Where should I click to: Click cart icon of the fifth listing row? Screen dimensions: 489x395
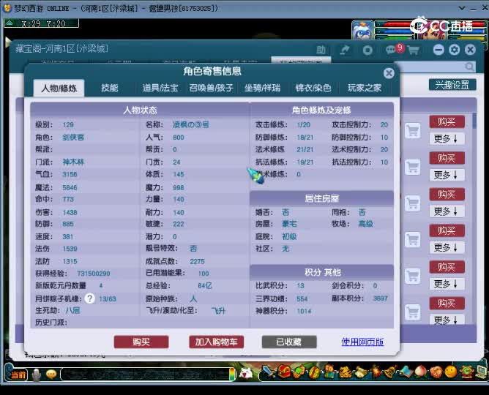tap(413, 276)
